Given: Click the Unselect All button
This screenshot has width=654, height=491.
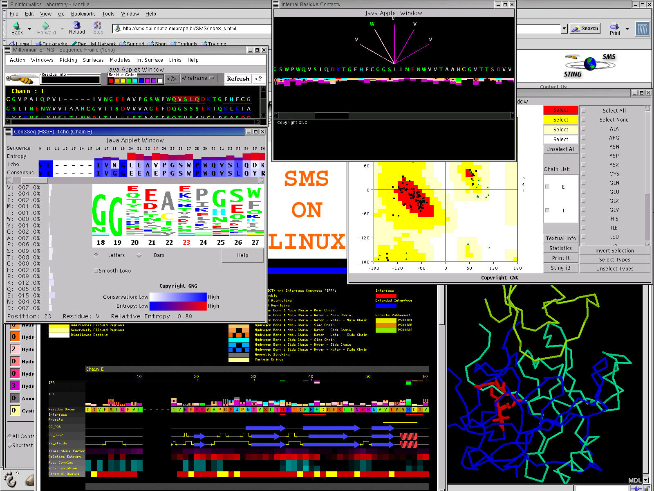Looking at the screenshot, I should pyautogui.click(x=560, y=149).
